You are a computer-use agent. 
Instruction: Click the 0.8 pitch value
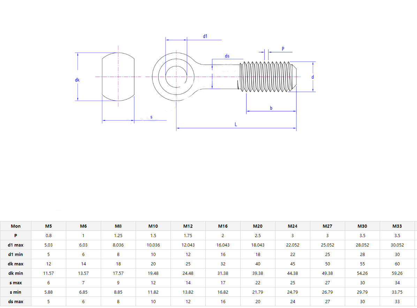click(48, 235)
